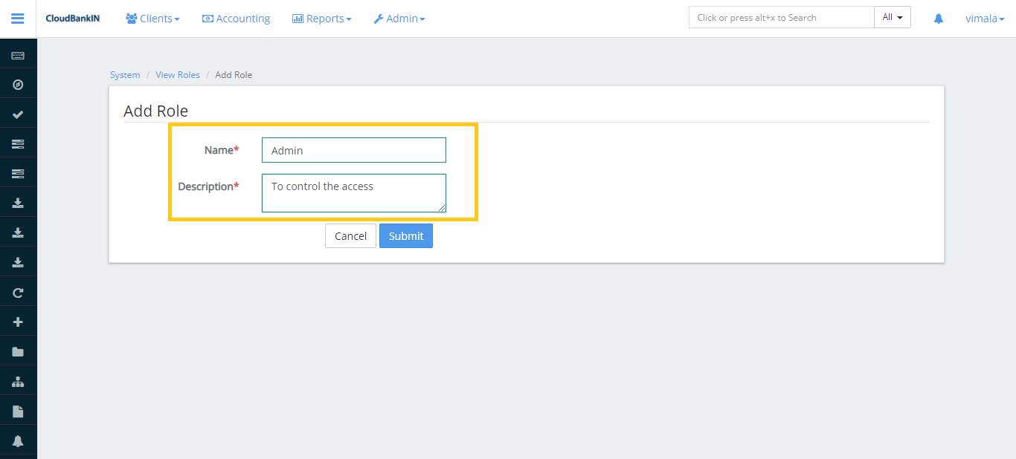Click the plus icon in the left sidebar
Screen dimensions: 1016x459
[x=18, y=322]
